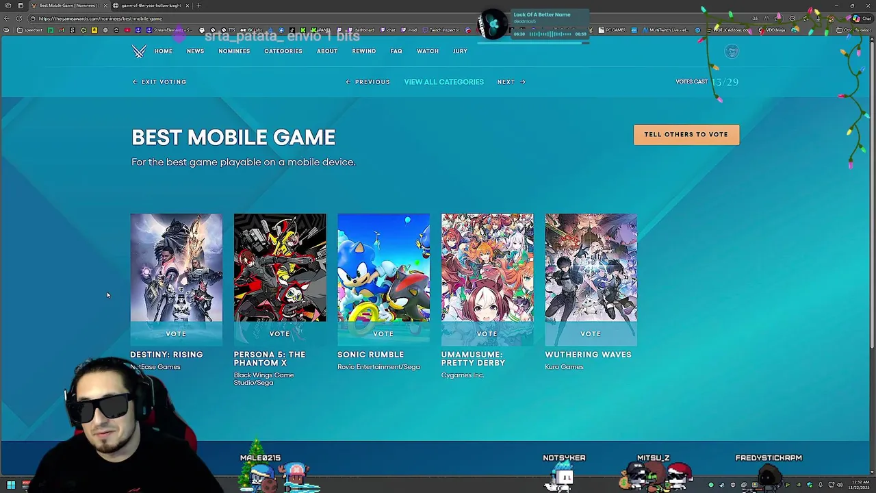Click the 'Cygames Inc.' developer text
Screen dimensions: 876x493
(x=463, y=375)
